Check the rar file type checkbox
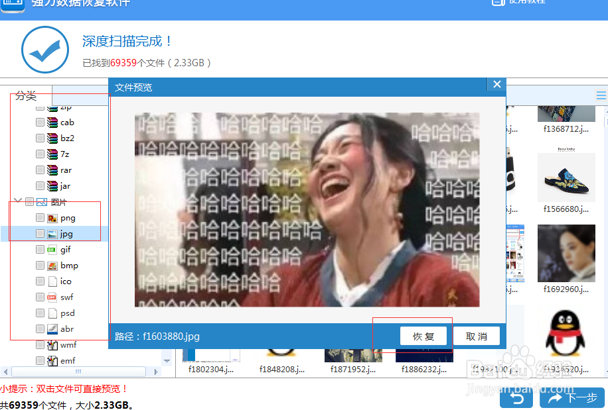Viewport: 608px width, 410px height. click(40, 170)
